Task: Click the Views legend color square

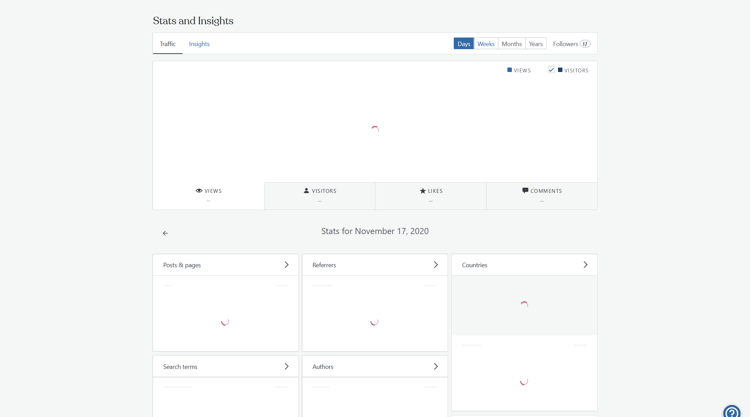Action: pos(509,70)
